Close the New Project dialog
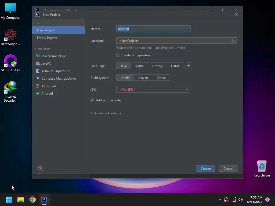 [236, 14]
